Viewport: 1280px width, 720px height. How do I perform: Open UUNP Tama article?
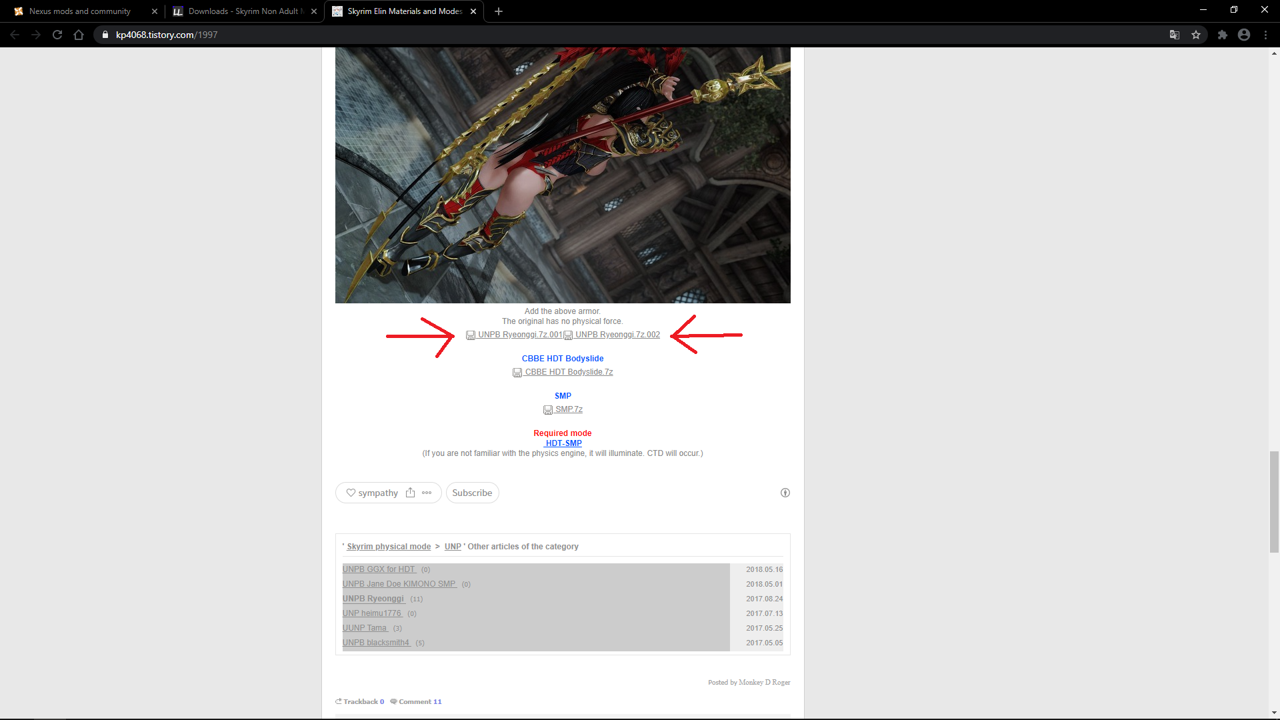pos(365,628)
